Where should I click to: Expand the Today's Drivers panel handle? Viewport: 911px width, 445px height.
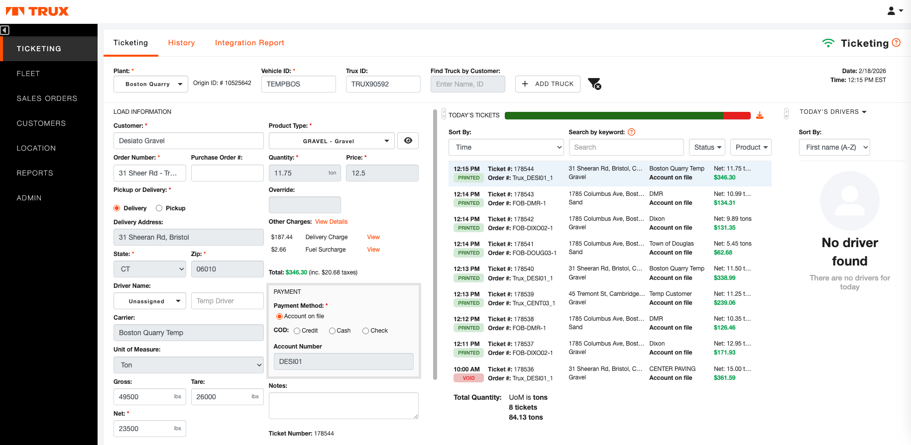(x=786, y=113)
